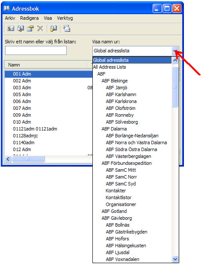Viewport: 201px width, 264px height.
Task: Select ABF Voxnadalen entry
Action: 132,259
